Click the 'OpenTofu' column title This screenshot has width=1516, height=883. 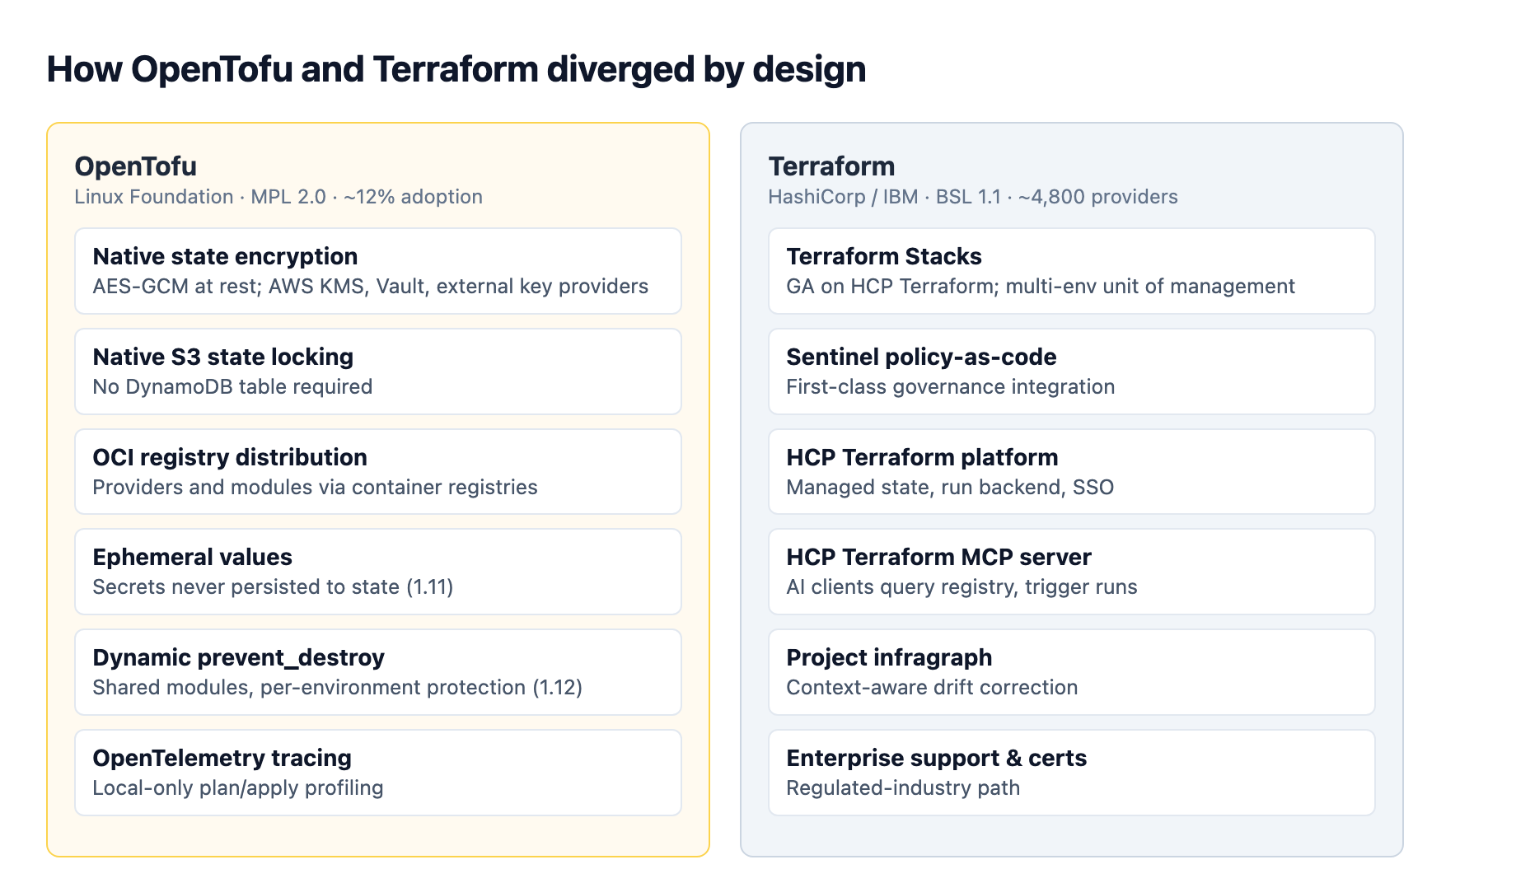136,166
